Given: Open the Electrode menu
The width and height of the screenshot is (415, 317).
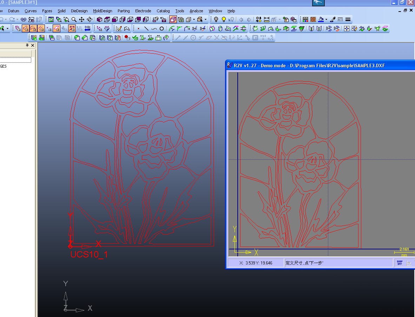Looking at the screenshot, I should click(143, 11).
